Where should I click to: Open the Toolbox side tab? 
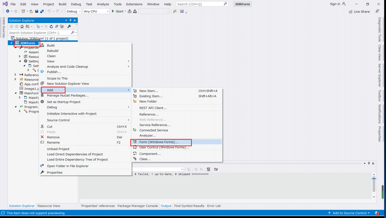[x=380, y=95]
